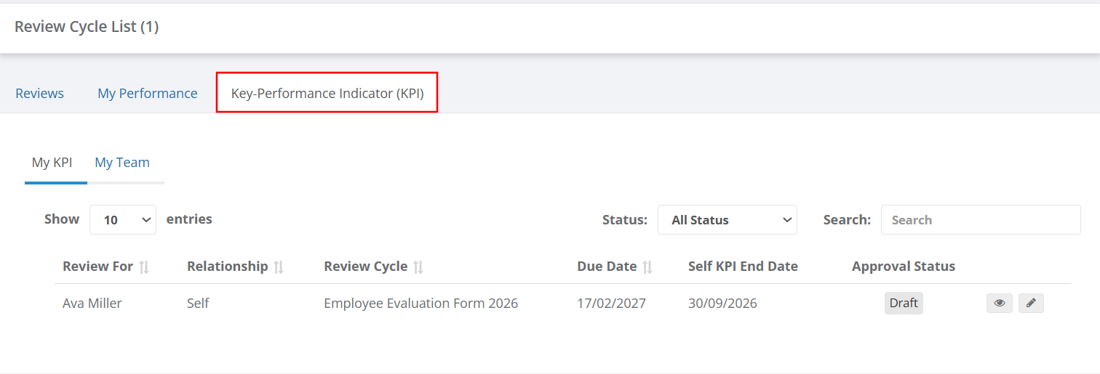Sort by Relationship column arrows
Viewport: 1100px width, 374px height.
(x=279, y=267)
